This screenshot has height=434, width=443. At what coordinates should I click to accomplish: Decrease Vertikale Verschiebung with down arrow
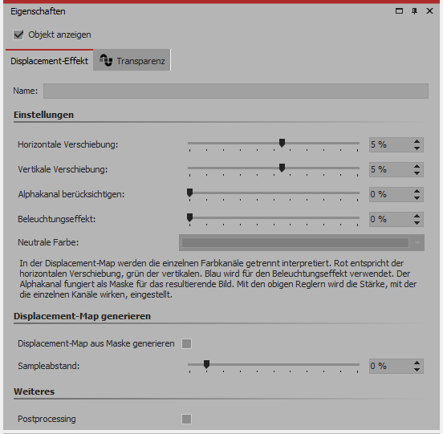pyautogui.click(x=417, y=173)
